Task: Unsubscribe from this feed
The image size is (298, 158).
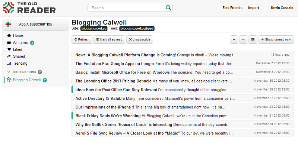Action: (x=139, y=39)
